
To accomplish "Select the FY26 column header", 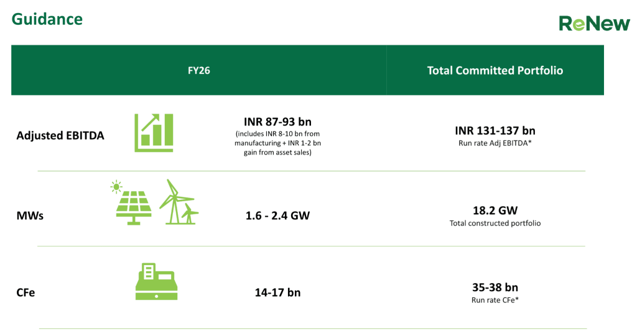I will pyautogui.click(x=198, y=71).
